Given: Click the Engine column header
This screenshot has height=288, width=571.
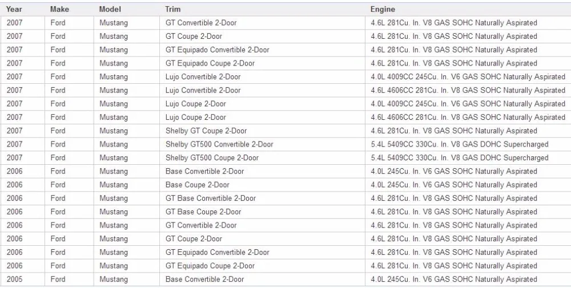Looking at the screenshot, I should 468,10.
